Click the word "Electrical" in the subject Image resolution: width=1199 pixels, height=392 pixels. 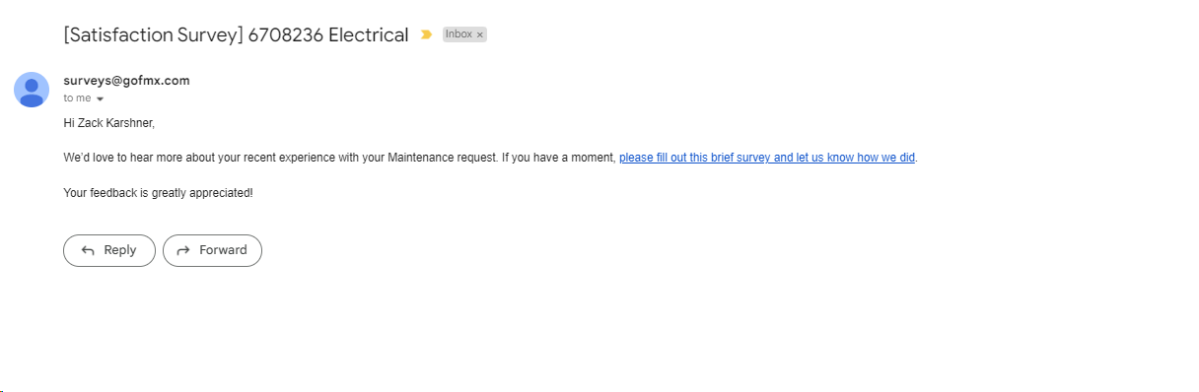tap(368, 34)
